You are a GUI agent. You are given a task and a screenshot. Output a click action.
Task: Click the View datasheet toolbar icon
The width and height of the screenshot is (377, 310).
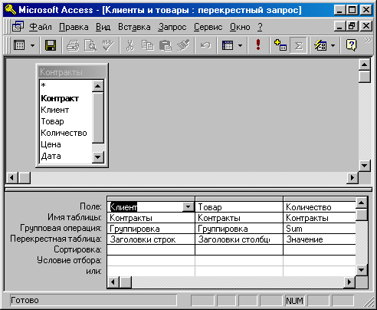(x=19, y=45)
